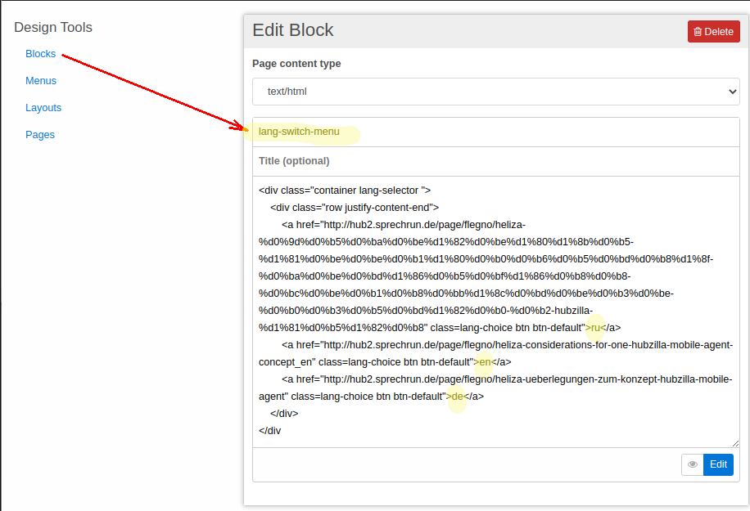Place cursor at "ru" in the code

(596, 328)
